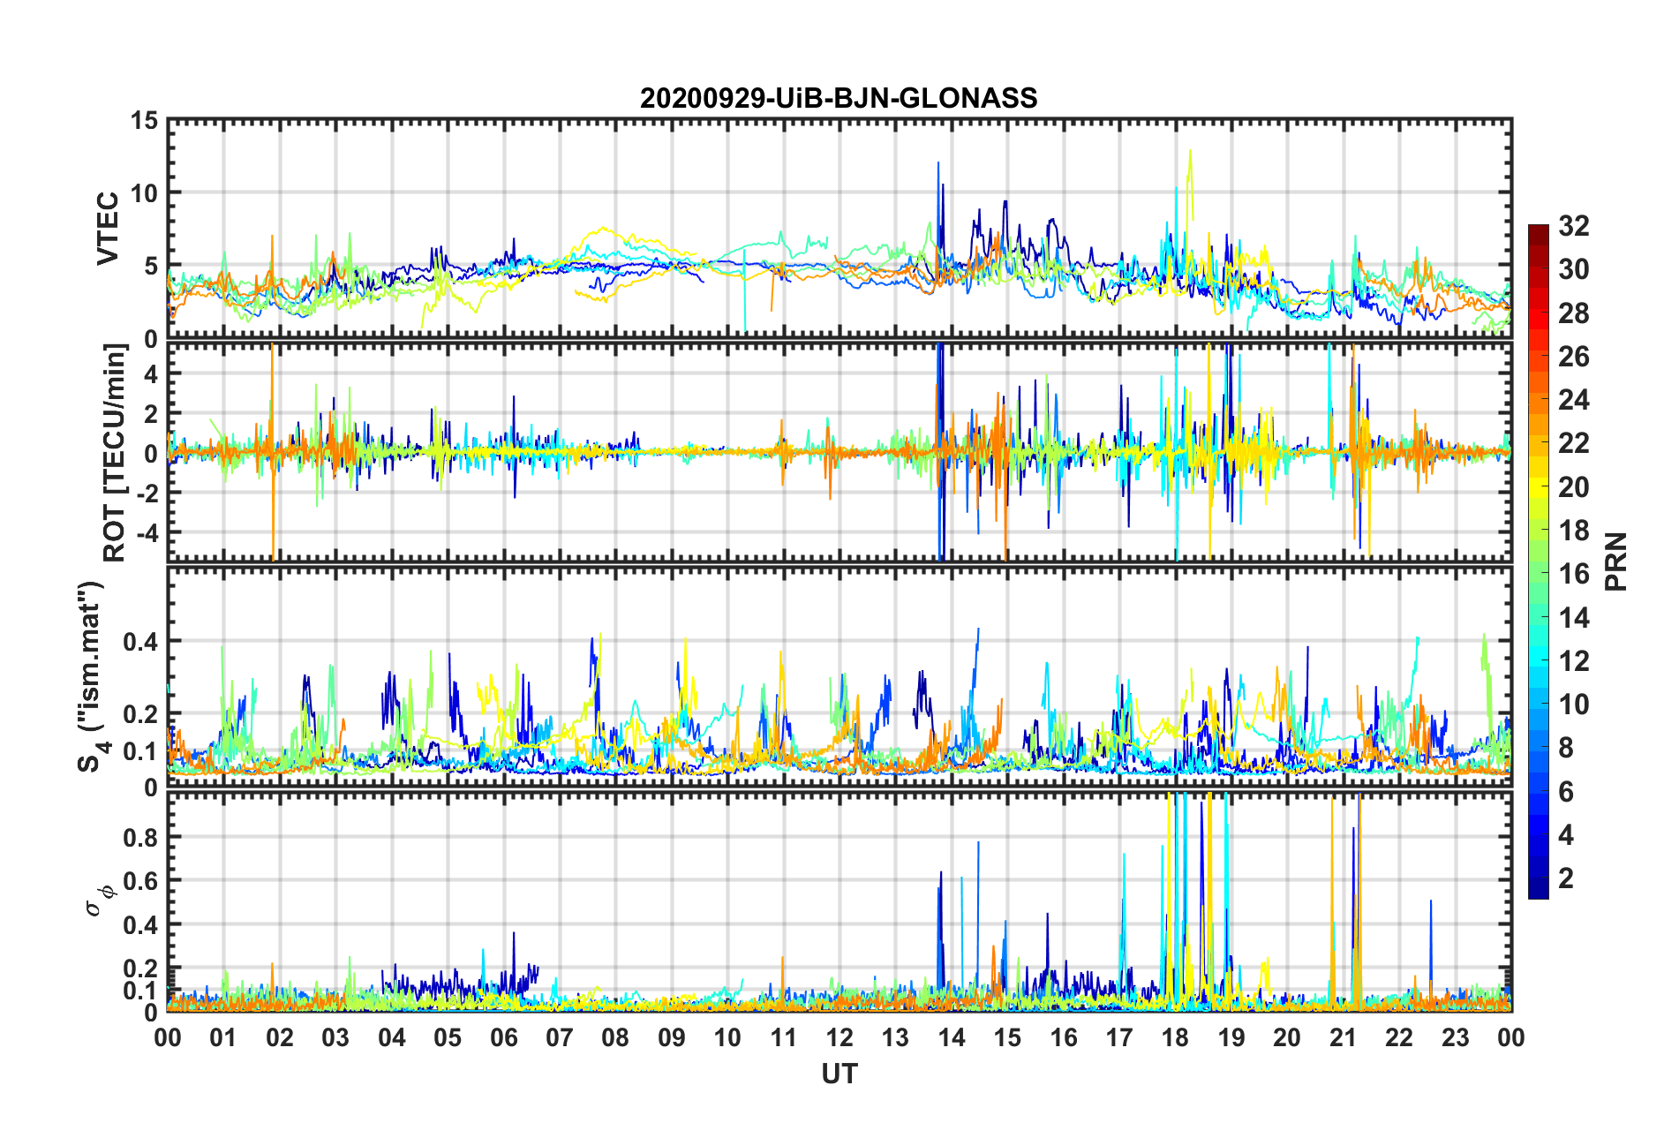Select colorbar tick label 24
Screen dimensions: 1679x1123
pyautogui.click(x=1573, y=400)
